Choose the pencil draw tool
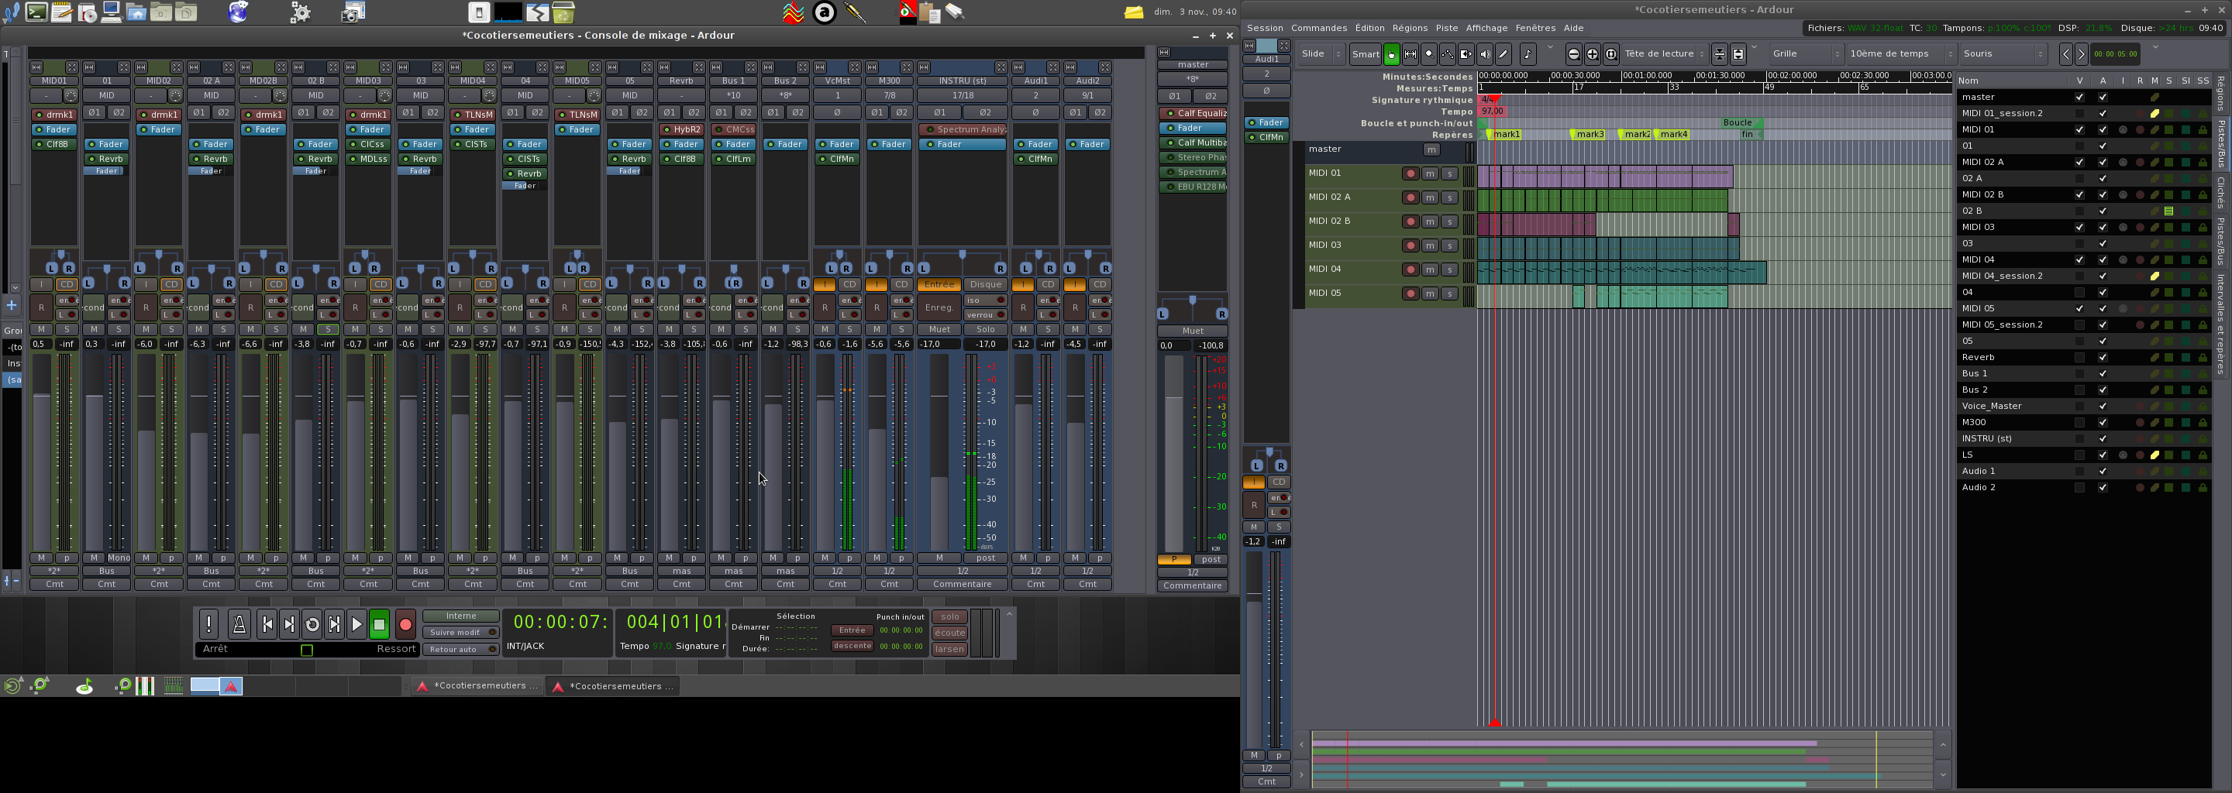 click(1503, 53)
